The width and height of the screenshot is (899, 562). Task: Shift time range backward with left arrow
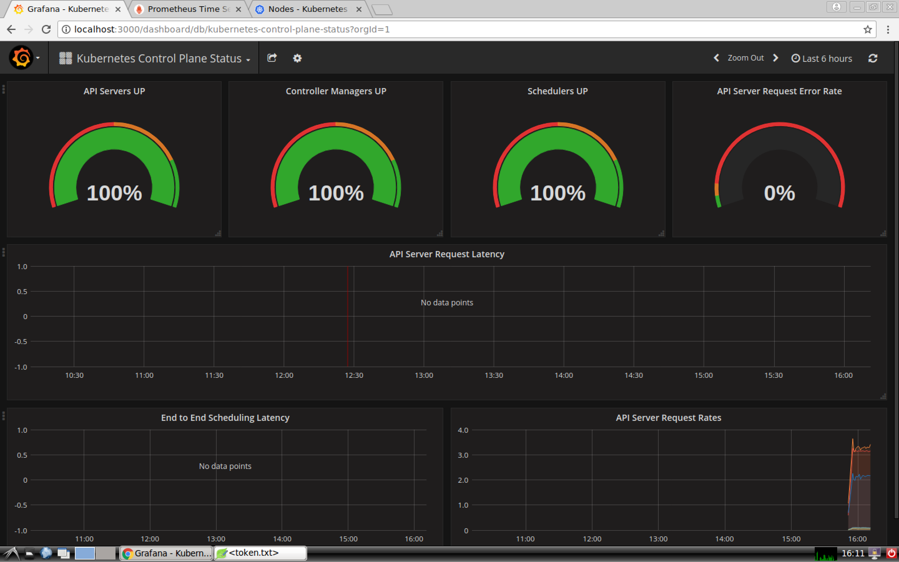716,58
